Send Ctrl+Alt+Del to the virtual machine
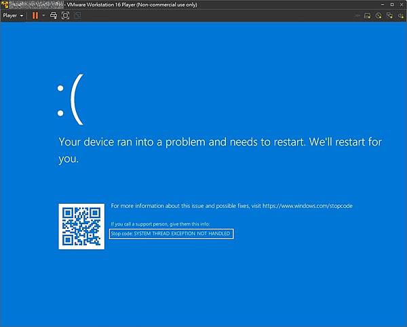Screen dimensions: 407x327 point(54,16)
